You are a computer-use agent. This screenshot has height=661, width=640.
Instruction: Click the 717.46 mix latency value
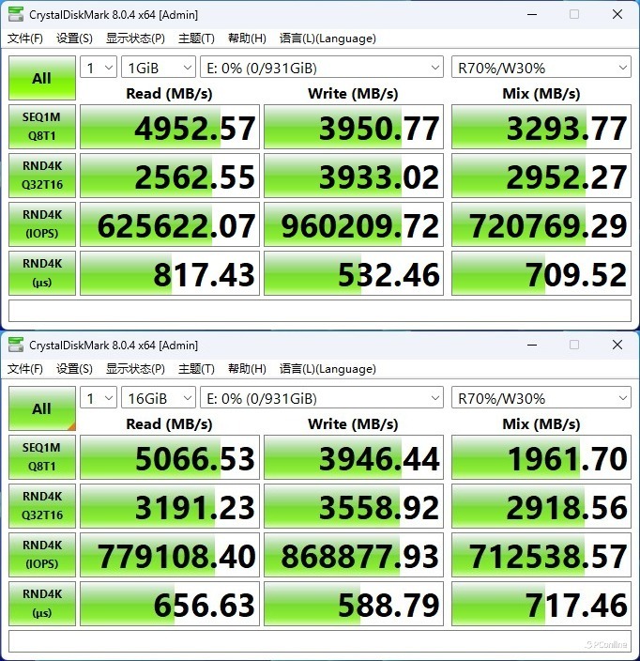[x=541, y=604]
